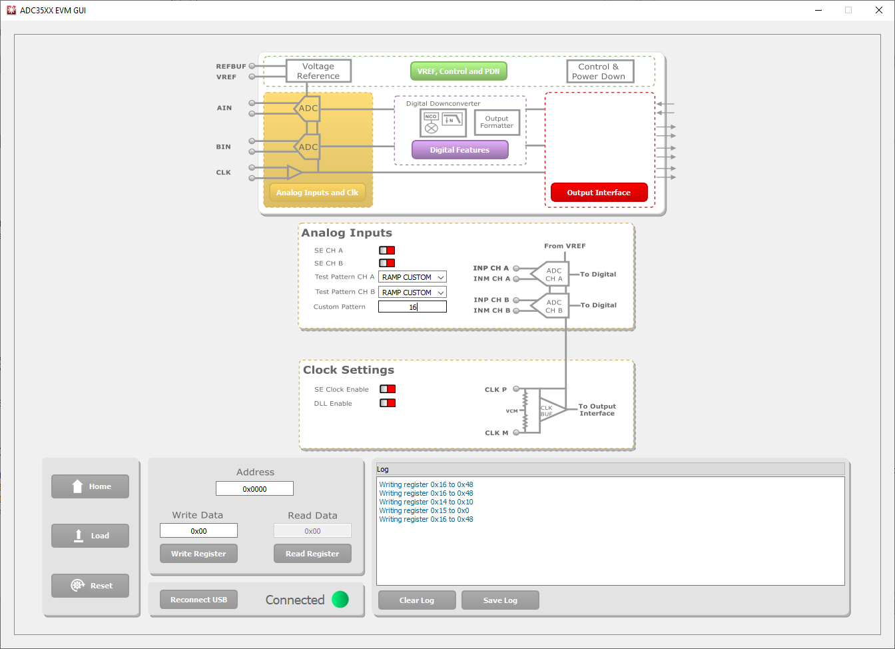Click the Custom Pattern input field
895x649 pixels.
pyautogui.click(x=412, y=307)
